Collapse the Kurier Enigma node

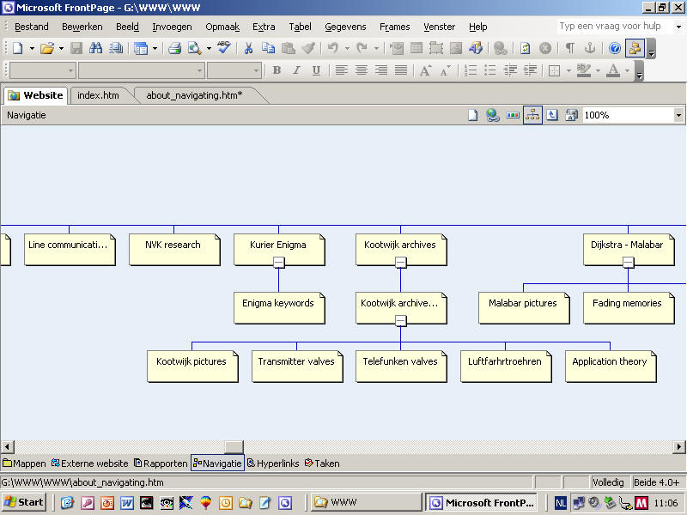click(x=279, y=263)
